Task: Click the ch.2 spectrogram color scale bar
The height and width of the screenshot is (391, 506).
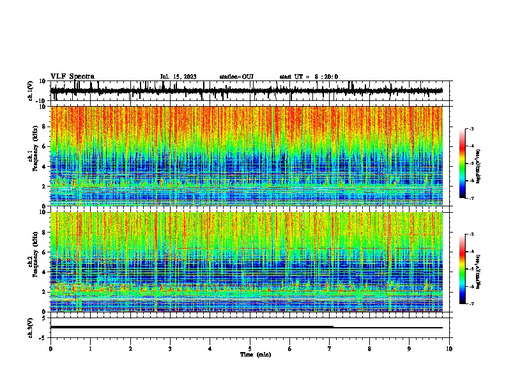Action: click(x=463, y=269)
